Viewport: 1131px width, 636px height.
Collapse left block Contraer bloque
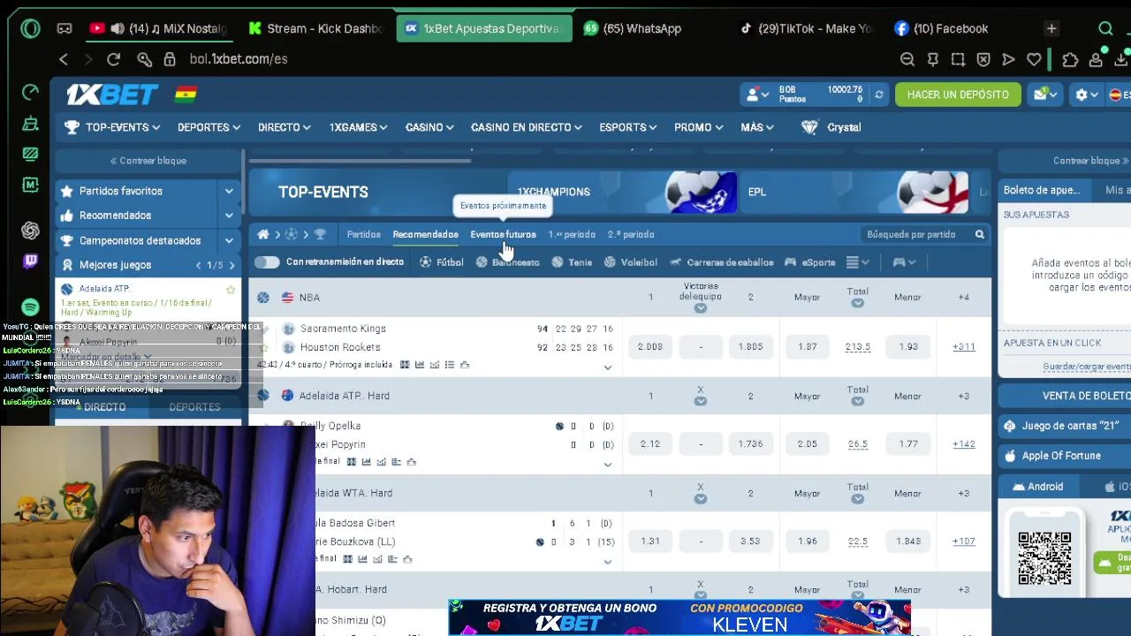point(148,161)
